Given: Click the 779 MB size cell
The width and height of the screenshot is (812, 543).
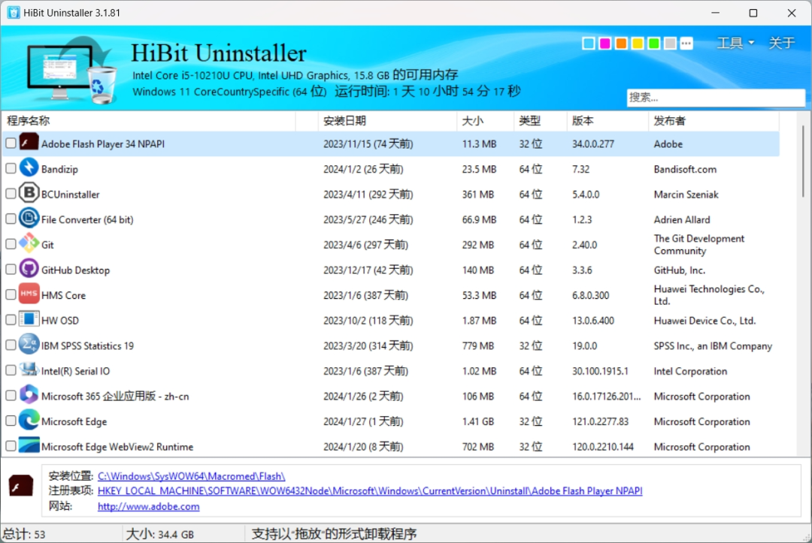Looking at the screenshot, I should (x=478, y=346).
